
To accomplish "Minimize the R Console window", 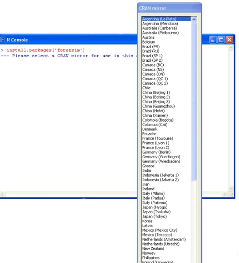I will tap(213, 40).
